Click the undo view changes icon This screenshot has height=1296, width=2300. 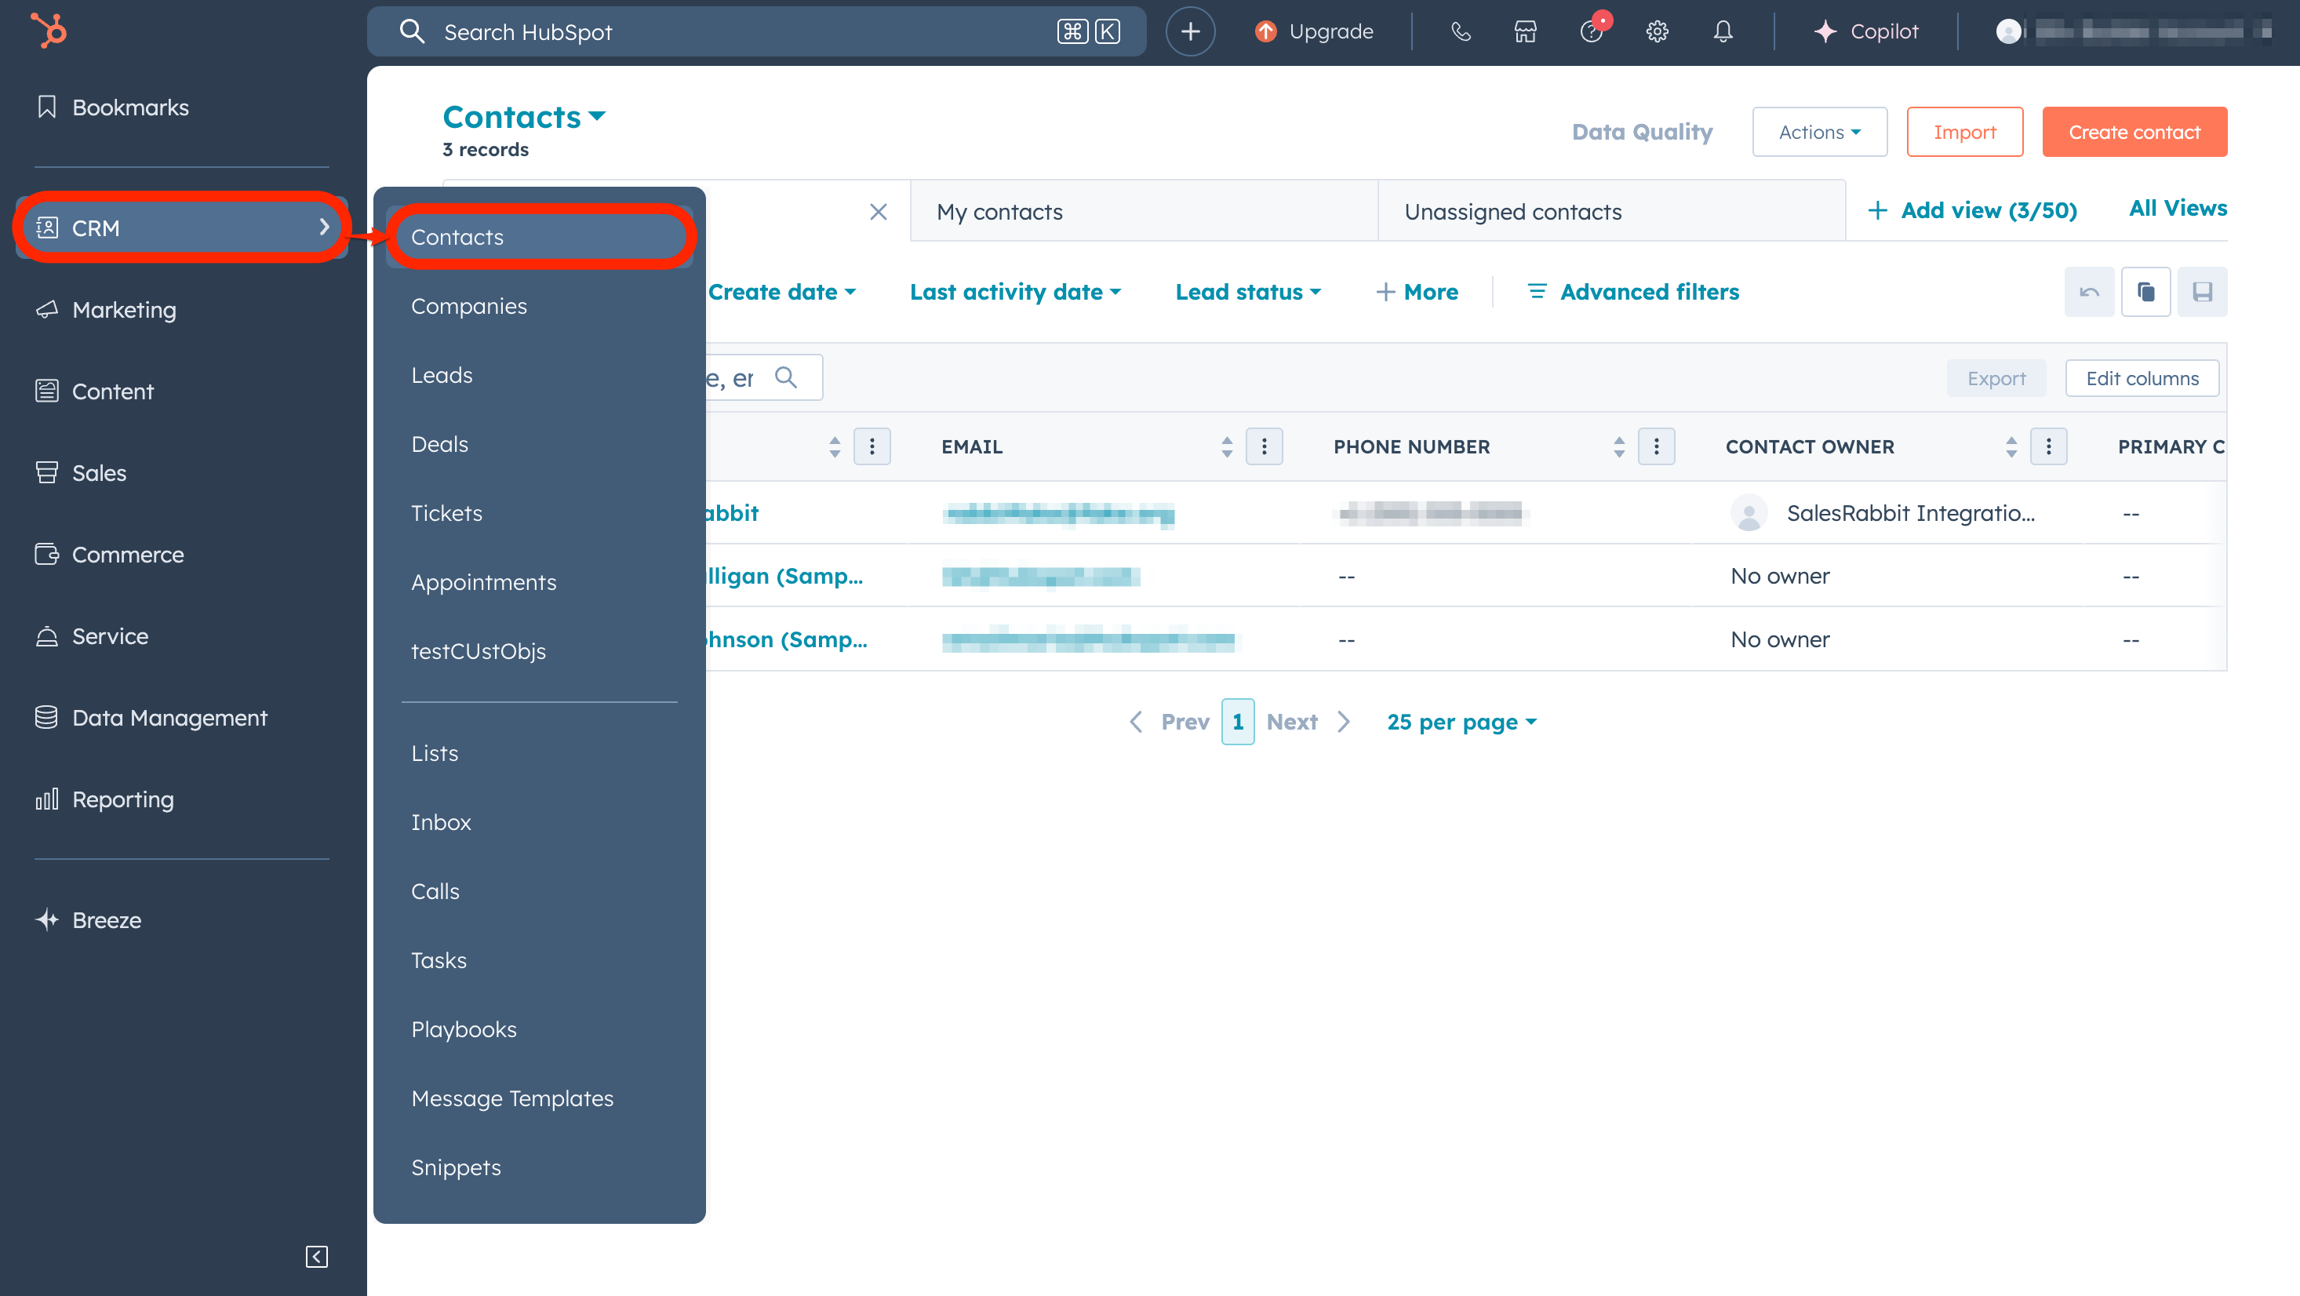pyautogui.click(x=2089, y=292)
